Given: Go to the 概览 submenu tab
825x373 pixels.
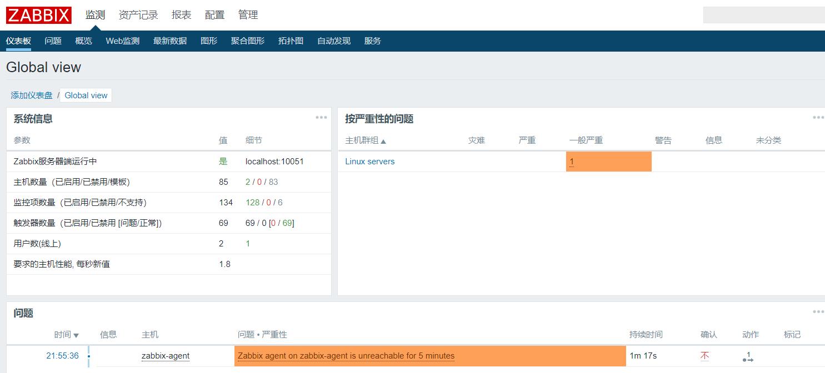Looking at the screenshot, I should pyautogui.click(x=84, y=41).
